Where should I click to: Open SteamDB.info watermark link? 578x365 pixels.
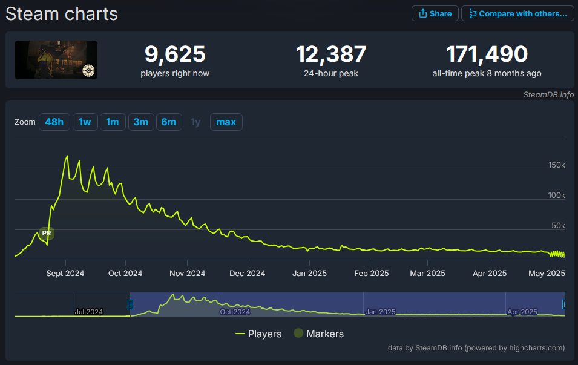pyautogui.click(x=548, y=95)
